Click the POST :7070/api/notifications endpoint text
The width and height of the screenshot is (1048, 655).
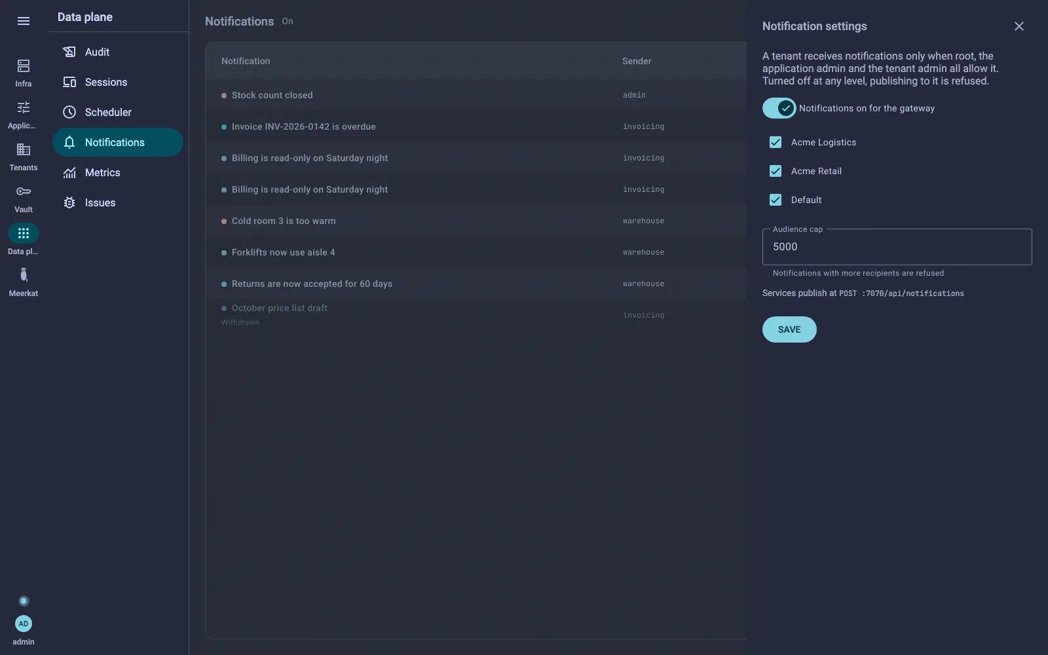[901, 293]
